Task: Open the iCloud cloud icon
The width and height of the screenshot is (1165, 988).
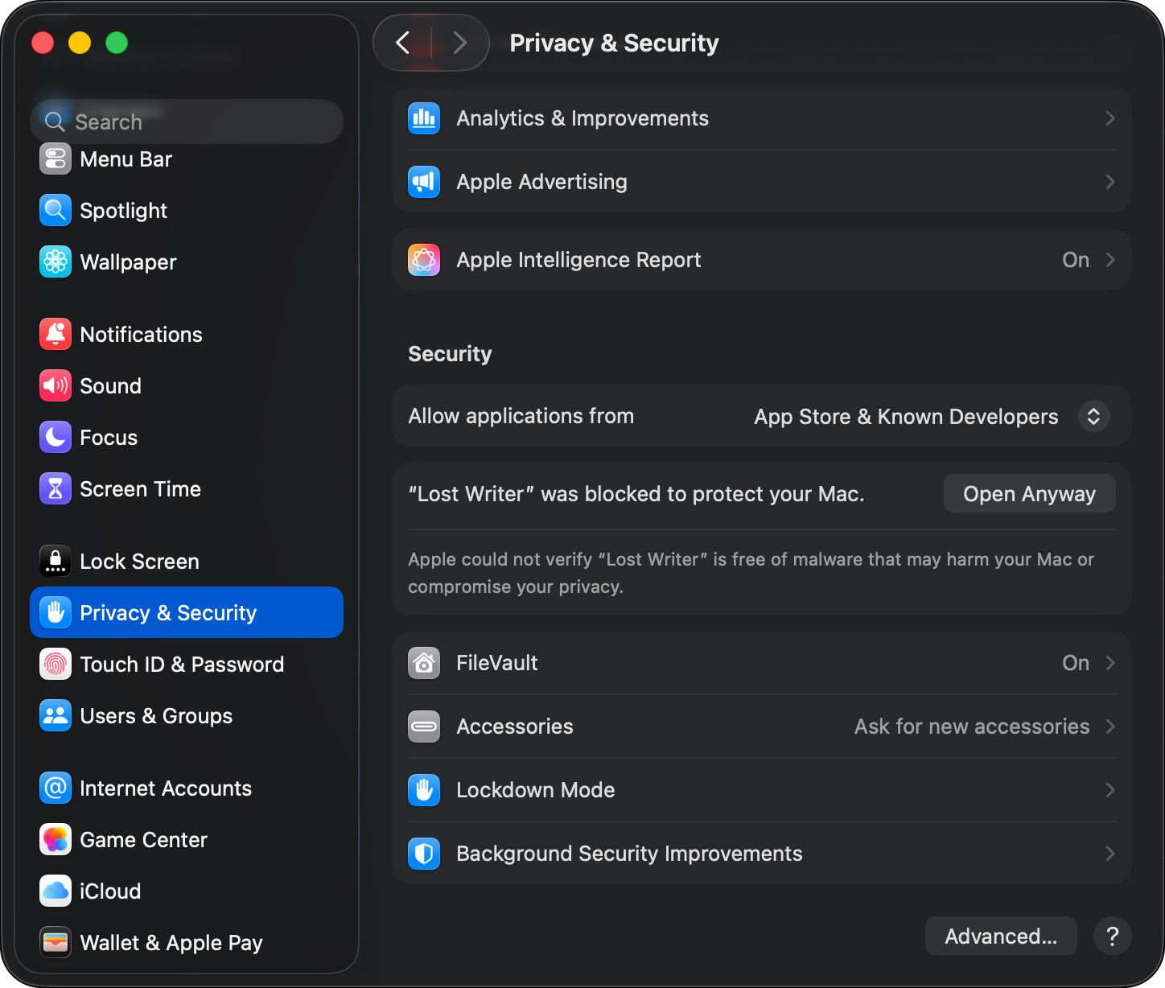Action: click(56, 891)
